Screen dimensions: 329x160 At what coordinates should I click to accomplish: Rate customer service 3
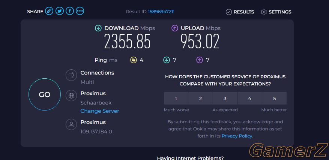point(225,98)
